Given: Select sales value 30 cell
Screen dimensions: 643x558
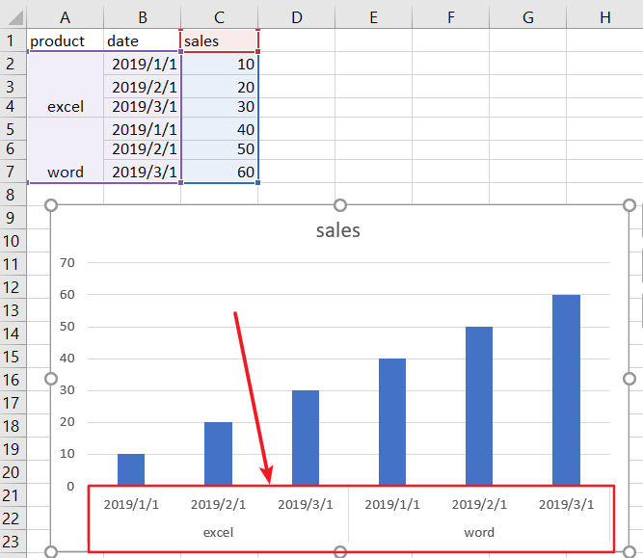Looking at the screenshot, I should pos(219,107).
